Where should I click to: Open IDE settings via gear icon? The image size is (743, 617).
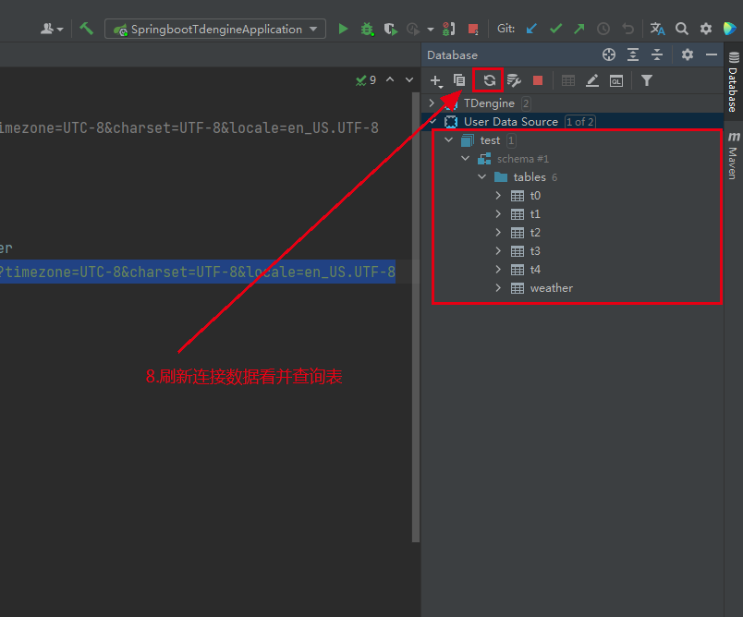(704, 28)
